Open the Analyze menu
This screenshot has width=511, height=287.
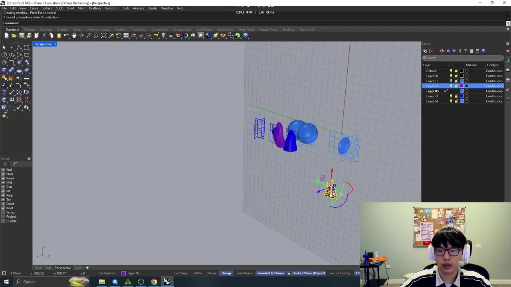pos(139,8)
